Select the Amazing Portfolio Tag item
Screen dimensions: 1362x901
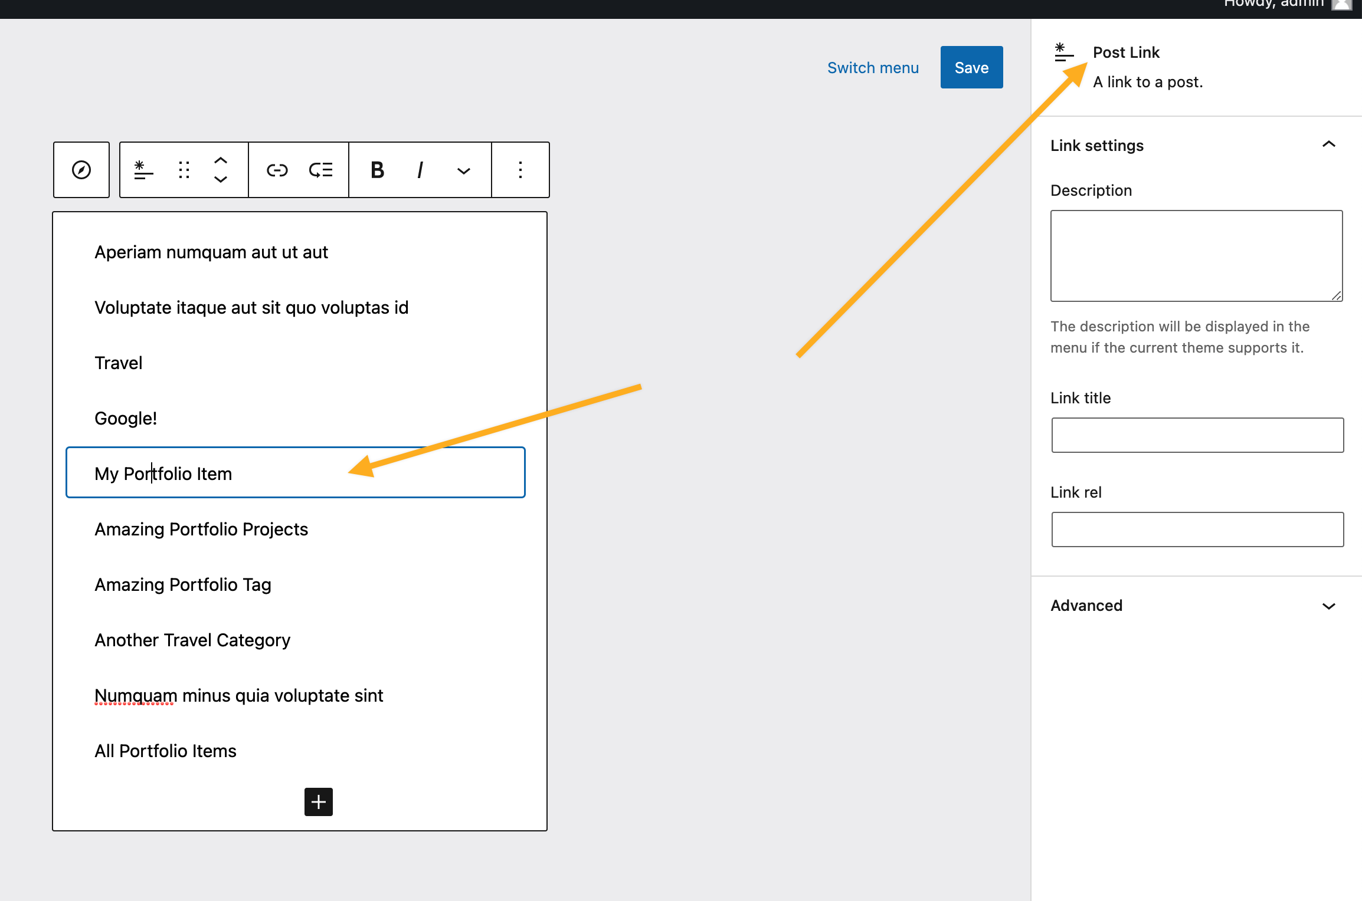(183, 585)
